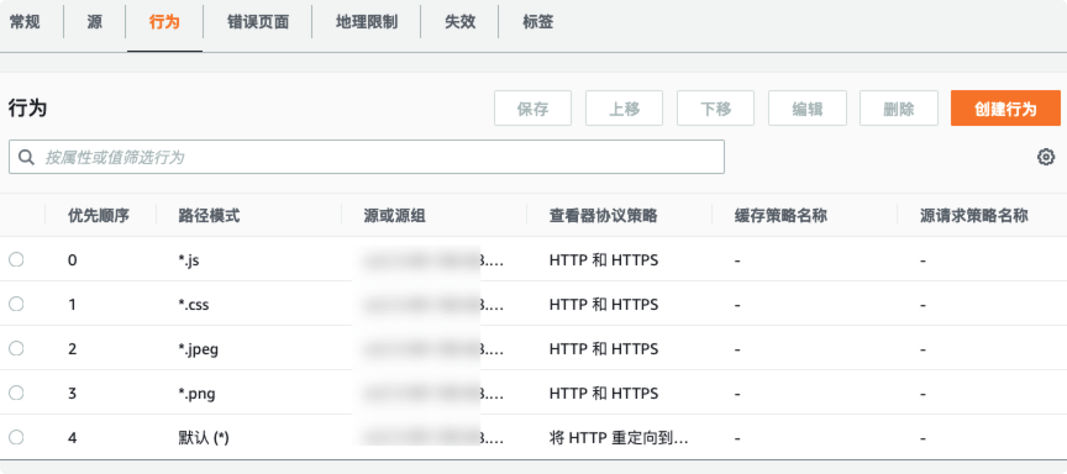The height and width of the screenshot is (474, 1067).
Task: Open the 错误页面 tab
Action: 258,22
